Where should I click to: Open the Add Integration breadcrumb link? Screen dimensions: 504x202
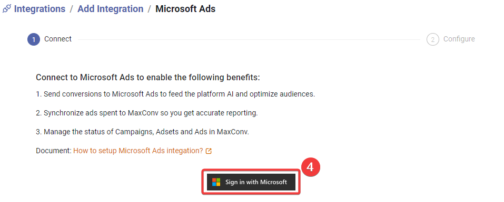coord(111,9)
